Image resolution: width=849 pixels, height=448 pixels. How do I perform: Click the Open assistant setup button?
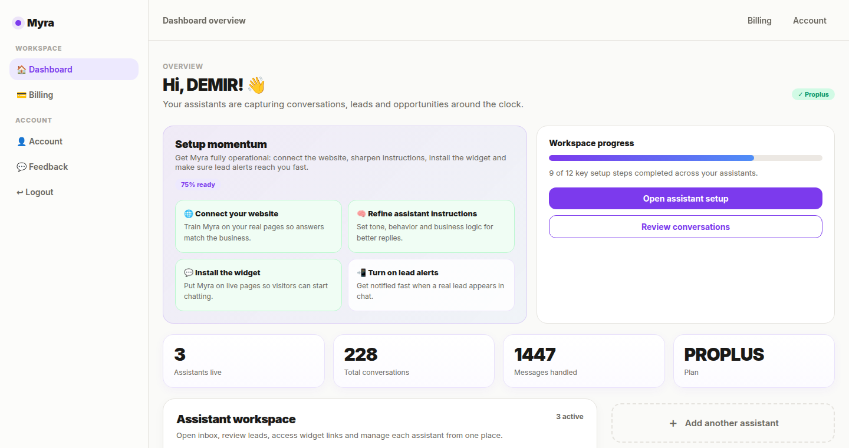coord(685,198)
